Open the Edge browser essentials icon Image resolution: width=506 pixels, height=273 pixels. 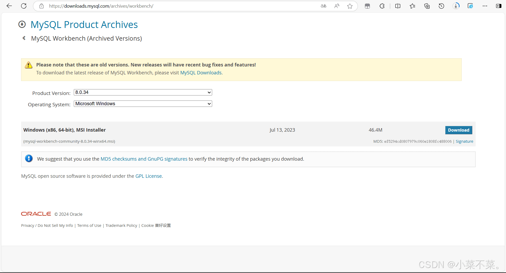pyautogui.click(x=470, y=6)
